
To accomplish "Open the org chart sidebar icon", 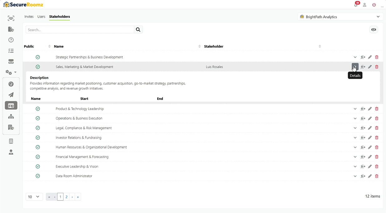I will pyautogui.click(x=11, y=116).
